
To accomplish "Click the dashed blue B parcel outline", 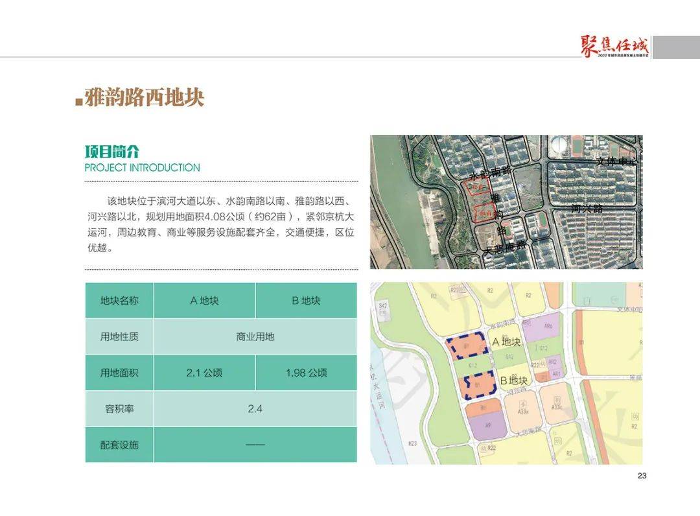I will pyautogui.click(x=480, y=384).
